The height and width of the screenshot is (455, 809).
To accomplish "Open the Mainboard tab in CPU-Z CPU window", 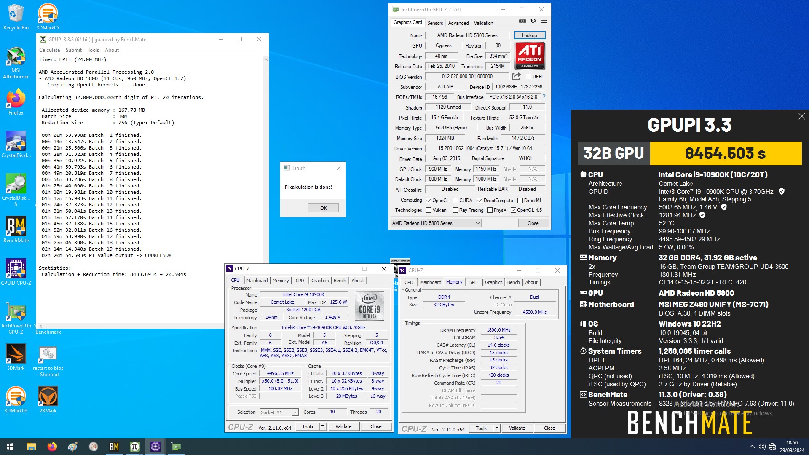I will click(257, 281).
